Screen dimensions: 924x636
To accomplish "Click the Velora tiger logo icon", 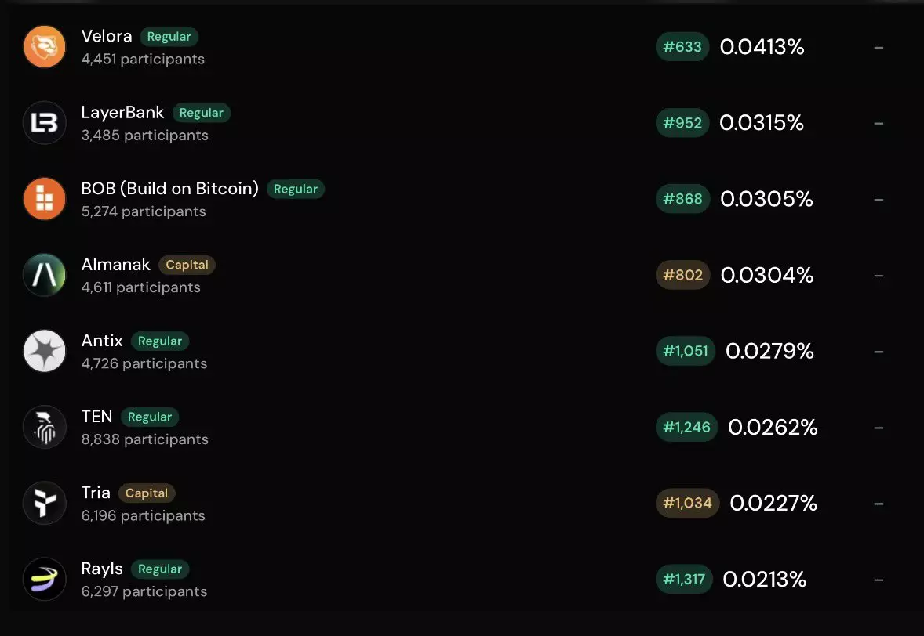I will pos(45,47).
